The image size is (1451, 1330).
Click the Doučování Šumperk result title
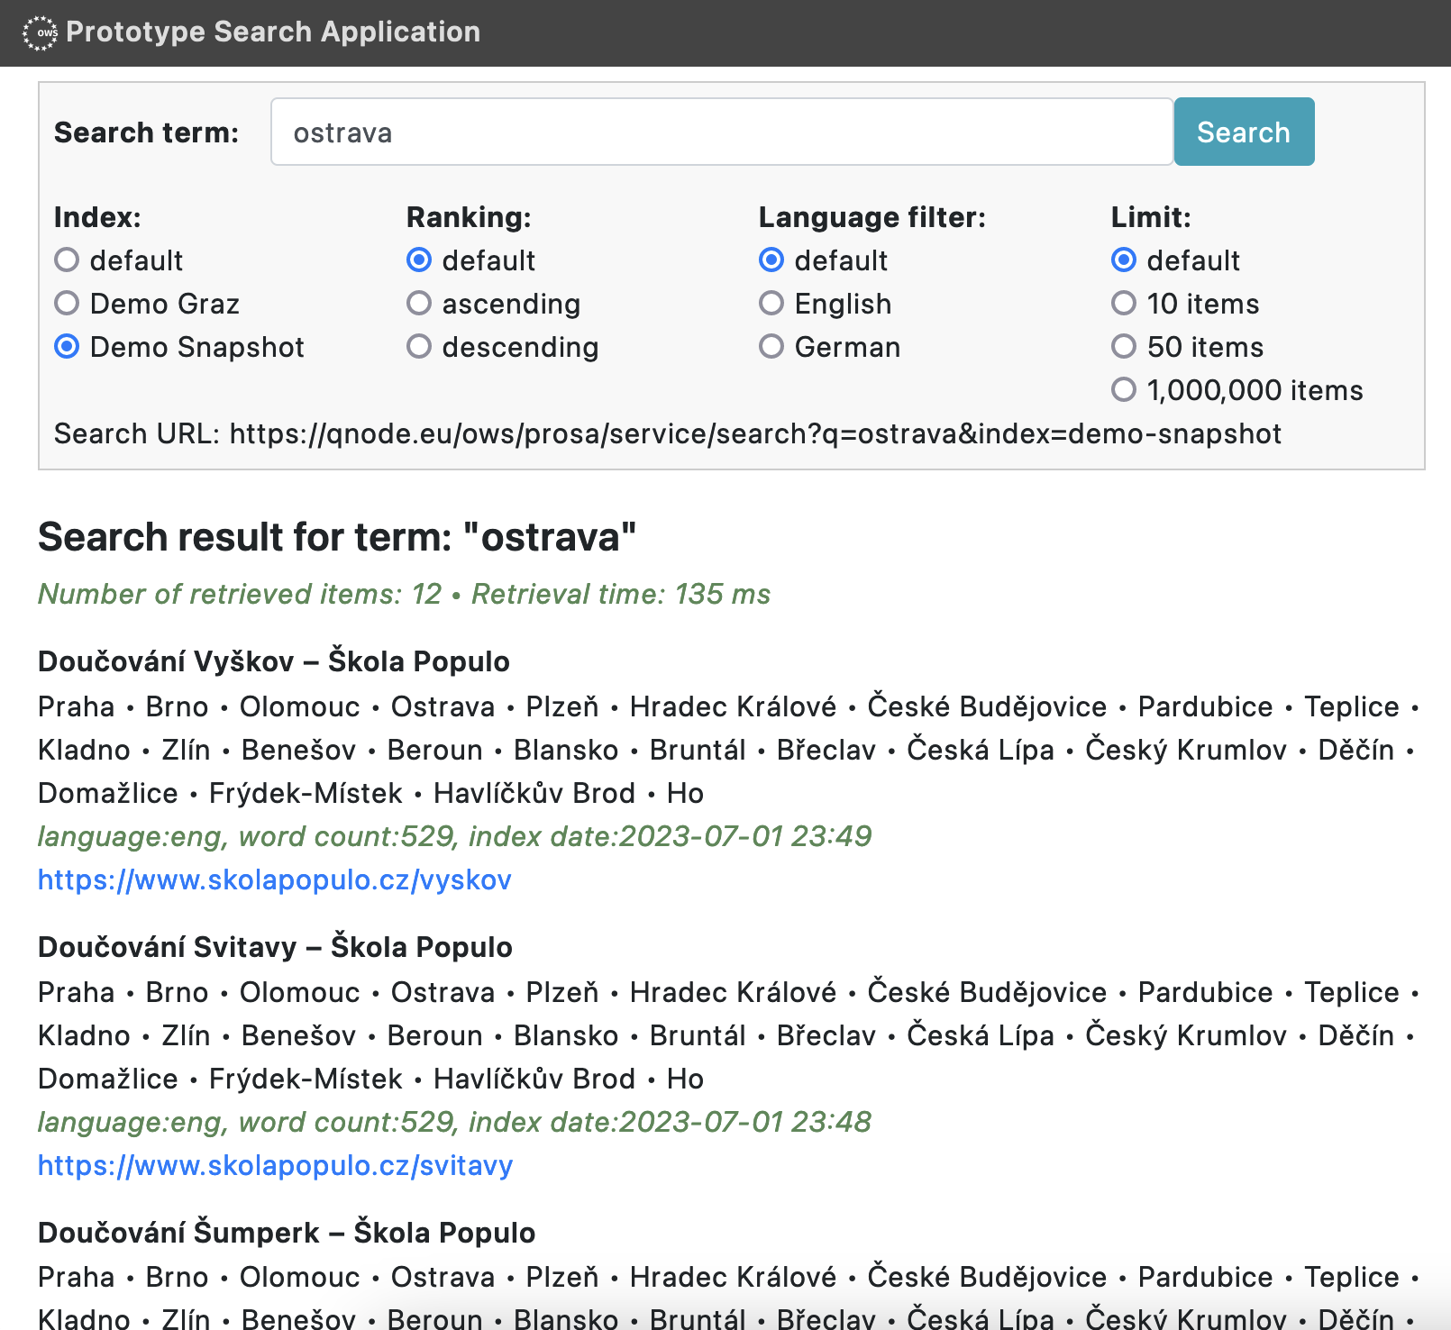click(x=287, y=1233)
